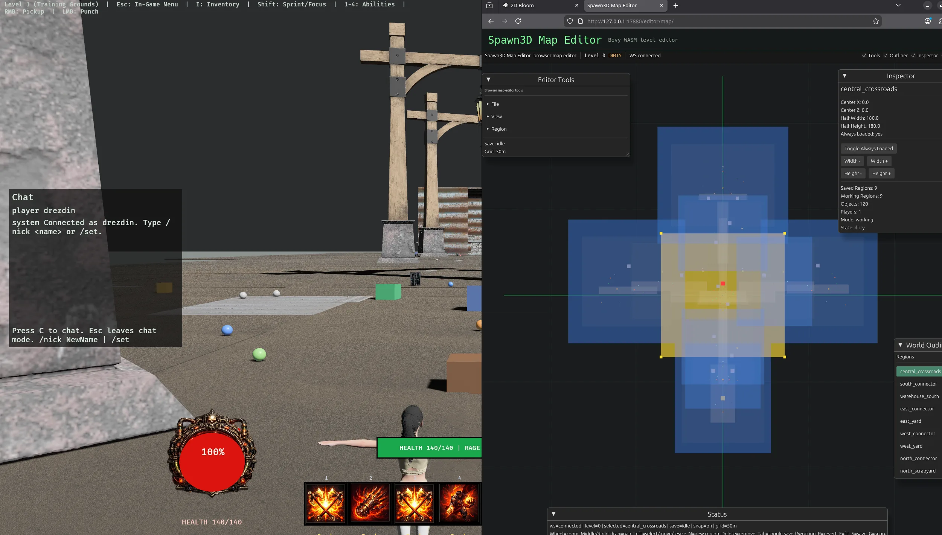Open a new browser tab with the plus icon
Viewport: 942px width, 535px height.
tap(676, 5)
